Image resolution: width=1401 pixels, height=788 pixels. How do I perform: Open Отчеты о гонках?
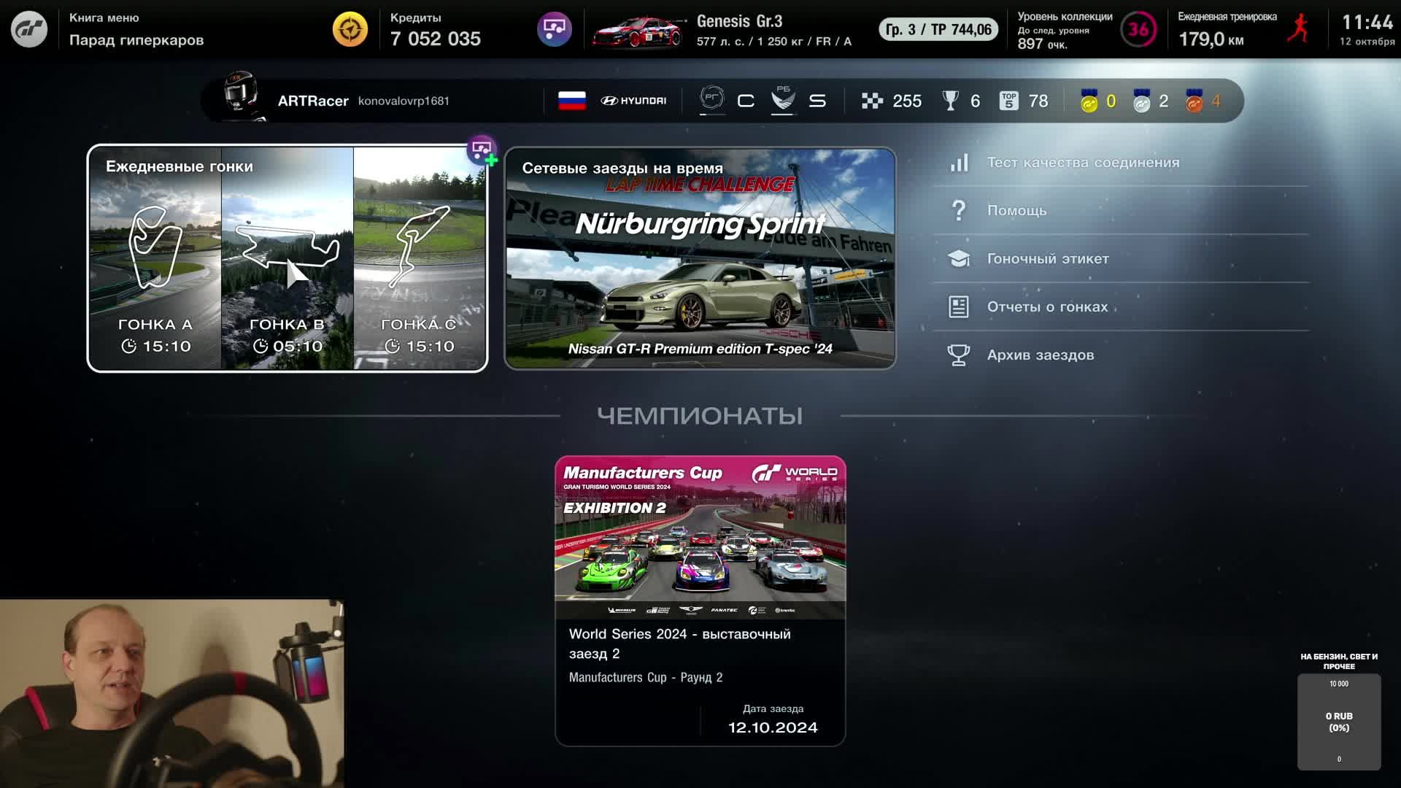pyautogui.click(x=1046, y=307)
